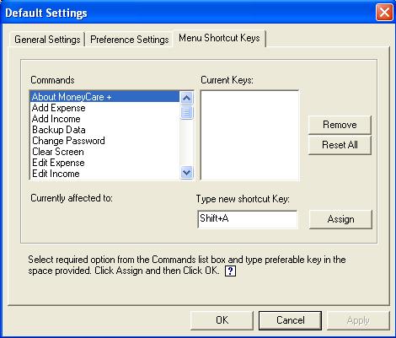The width and height of the screenshot is (396, 338).
Task: Select the Edit Income command
Action: click(104, 174)
